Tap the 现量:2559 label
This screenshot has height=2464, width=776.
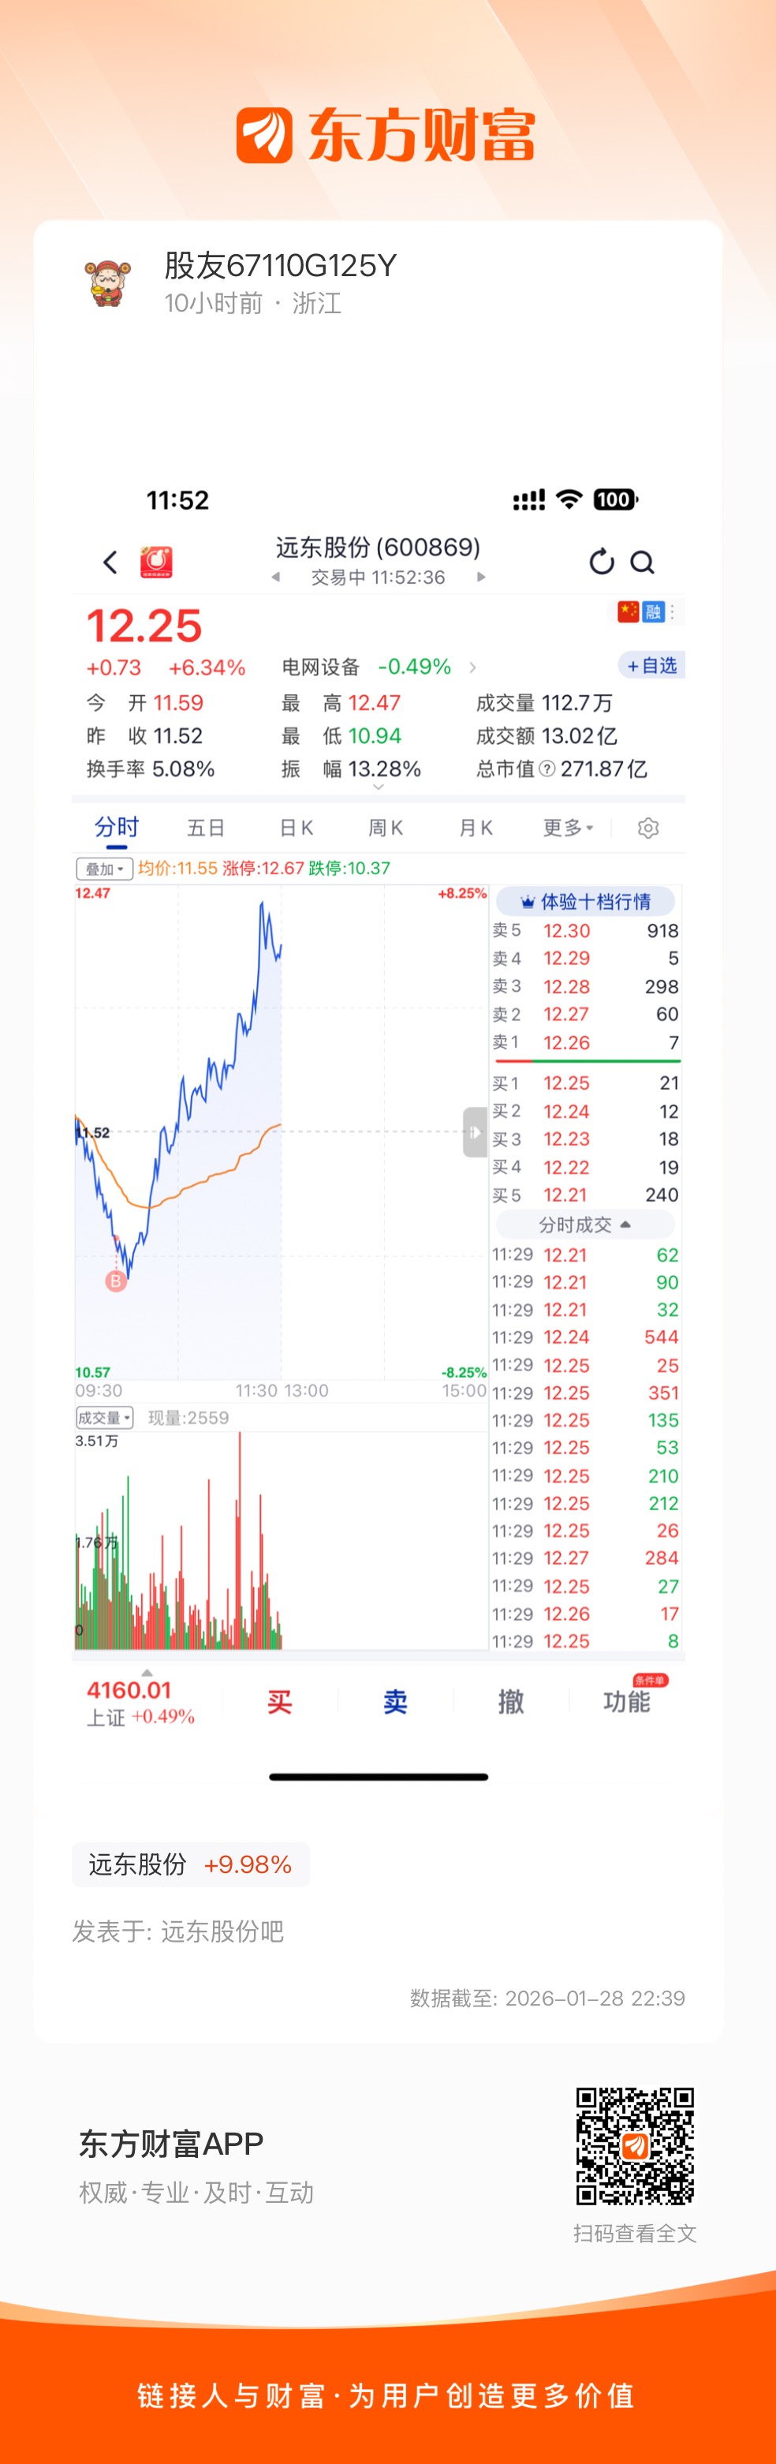tap(188, 1418)
